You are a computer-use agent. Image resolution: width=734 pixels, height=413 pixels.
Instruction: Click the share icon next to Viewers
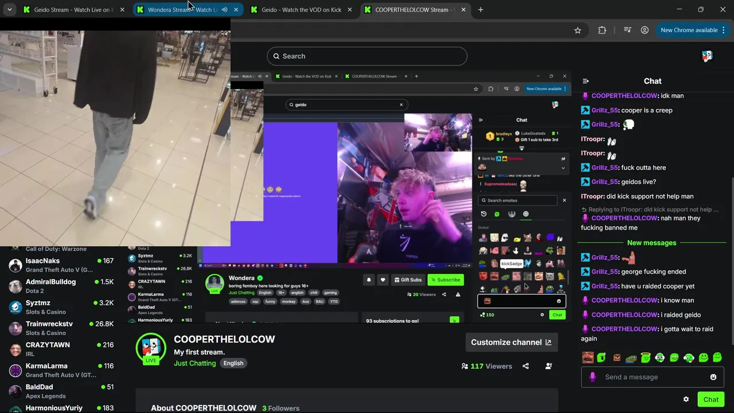[526, 366]
